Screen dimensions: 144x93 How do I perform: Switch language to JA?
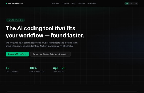[x=136, y=3]
